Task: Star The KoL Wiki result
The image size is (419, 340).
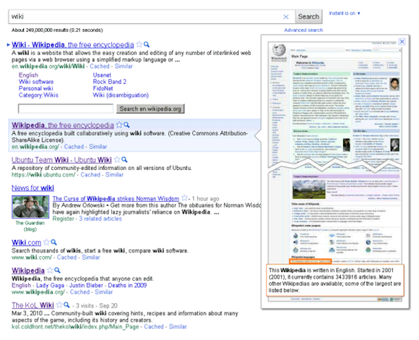Action: [x=59, y=305]
